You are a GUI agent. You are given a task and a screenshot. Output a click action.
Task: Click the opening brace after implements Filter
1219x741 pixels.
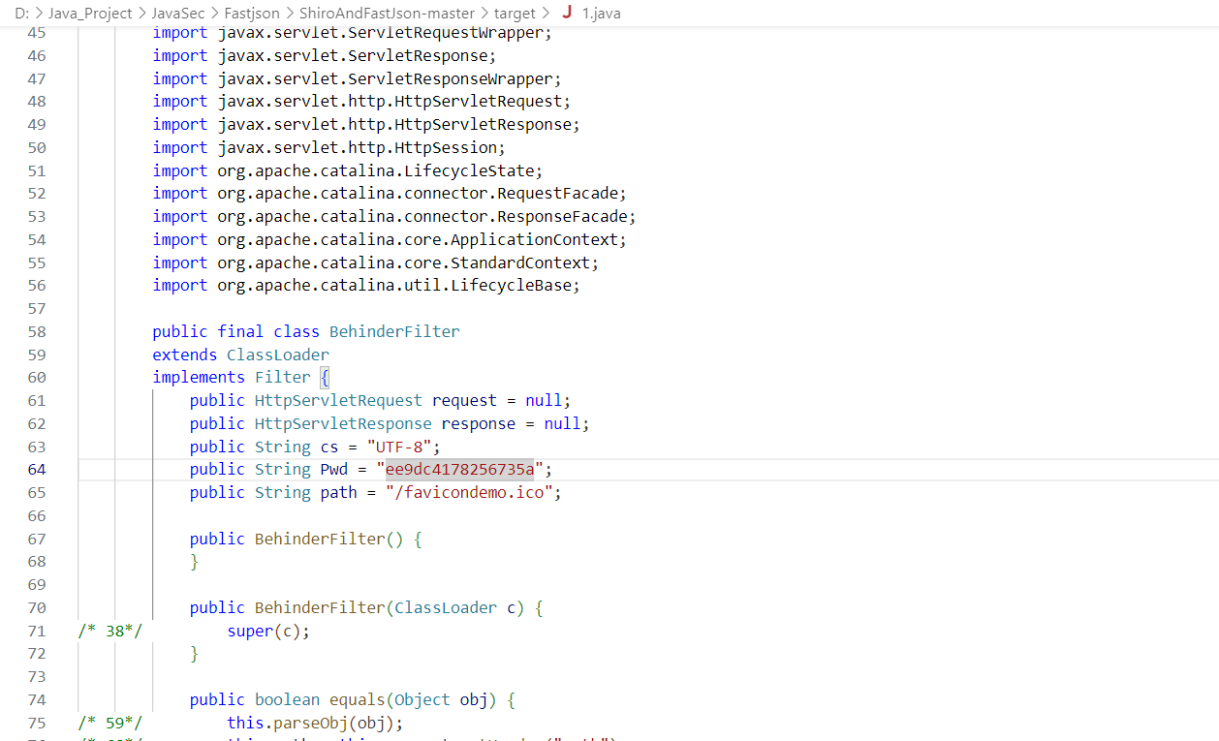tap(325, 378)
